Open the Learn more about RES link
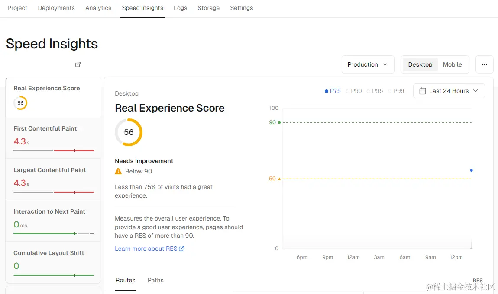Screen dimensions: 498x294 [149, 249]
